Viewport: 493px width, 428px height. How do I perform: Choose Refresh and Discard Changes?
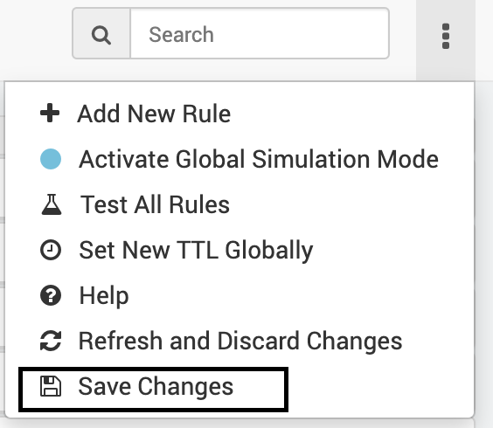[x=240, y=341]
